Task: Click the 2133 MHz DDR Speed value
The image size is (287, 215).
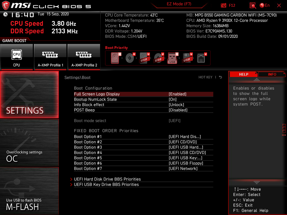Action: point(65,31)
